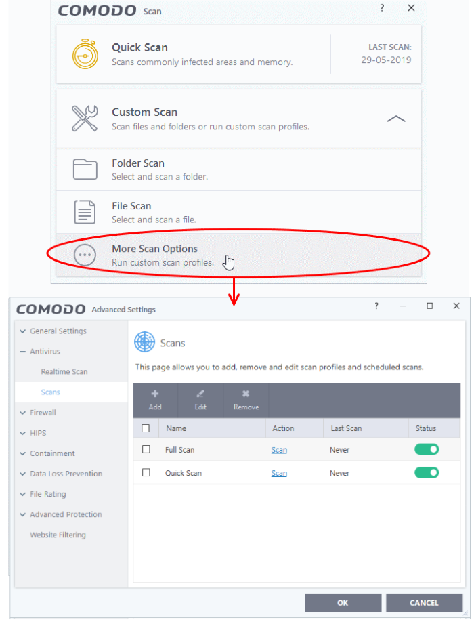474x624 pixels.
Task: Select the File Scan option
Action: point(238,212)
